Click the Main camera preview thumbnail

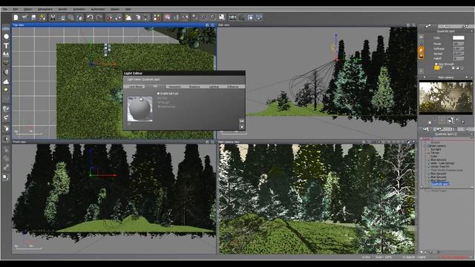(x=445, y=97)
